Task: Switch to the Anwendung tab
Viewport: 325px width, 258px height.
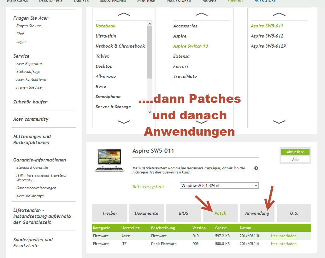Action: pos(257,213)
